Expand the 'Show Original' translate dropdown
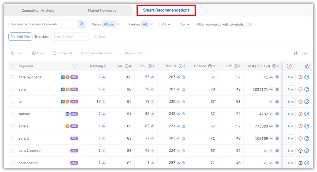The width and height of the screenshot is (317, 172). [x=70, y=37]
